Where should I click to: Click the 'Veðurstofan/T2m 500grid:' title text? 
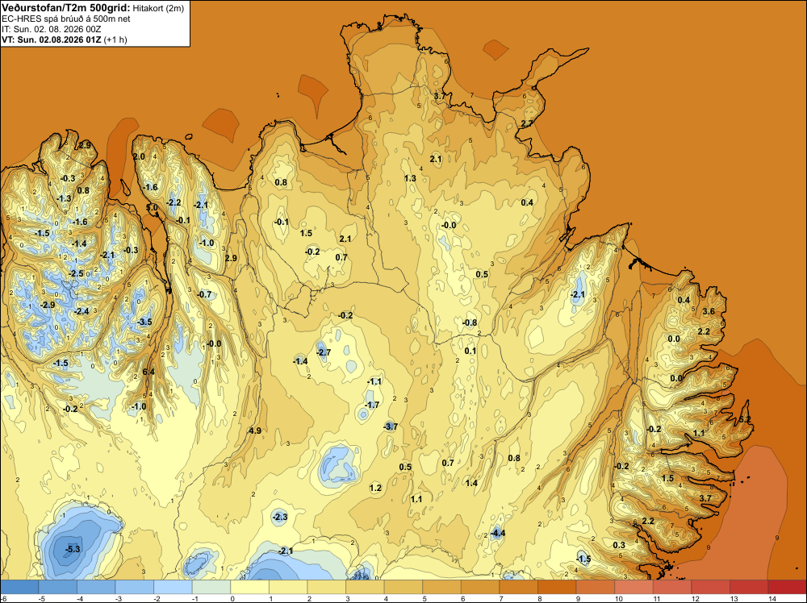tap(66, 8)
